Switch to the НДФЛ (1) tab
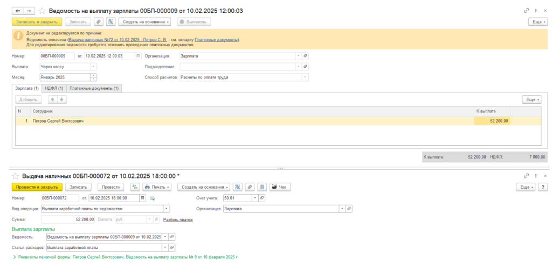552x264 pixels. tap(54, 89)
